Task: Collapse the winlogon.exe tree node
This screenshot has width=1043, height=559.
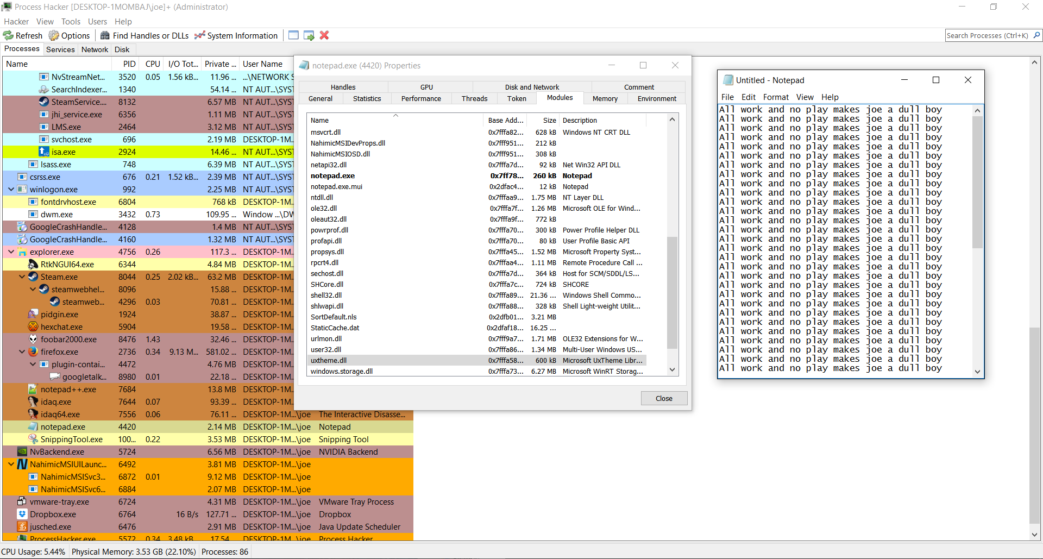Action: pyautogui.click(x=11, y=189)
